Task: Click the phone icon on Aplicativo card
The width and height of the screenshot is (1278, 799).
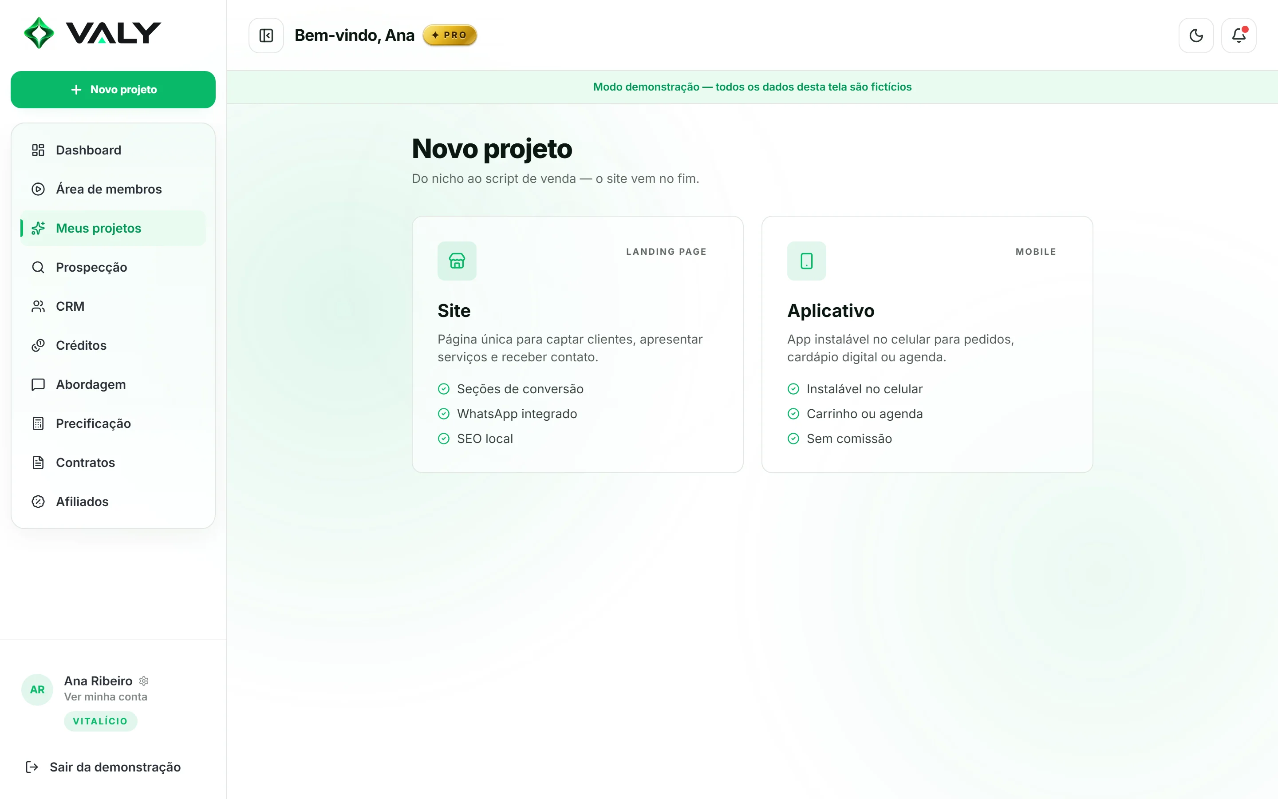Action: coord(806,261)
